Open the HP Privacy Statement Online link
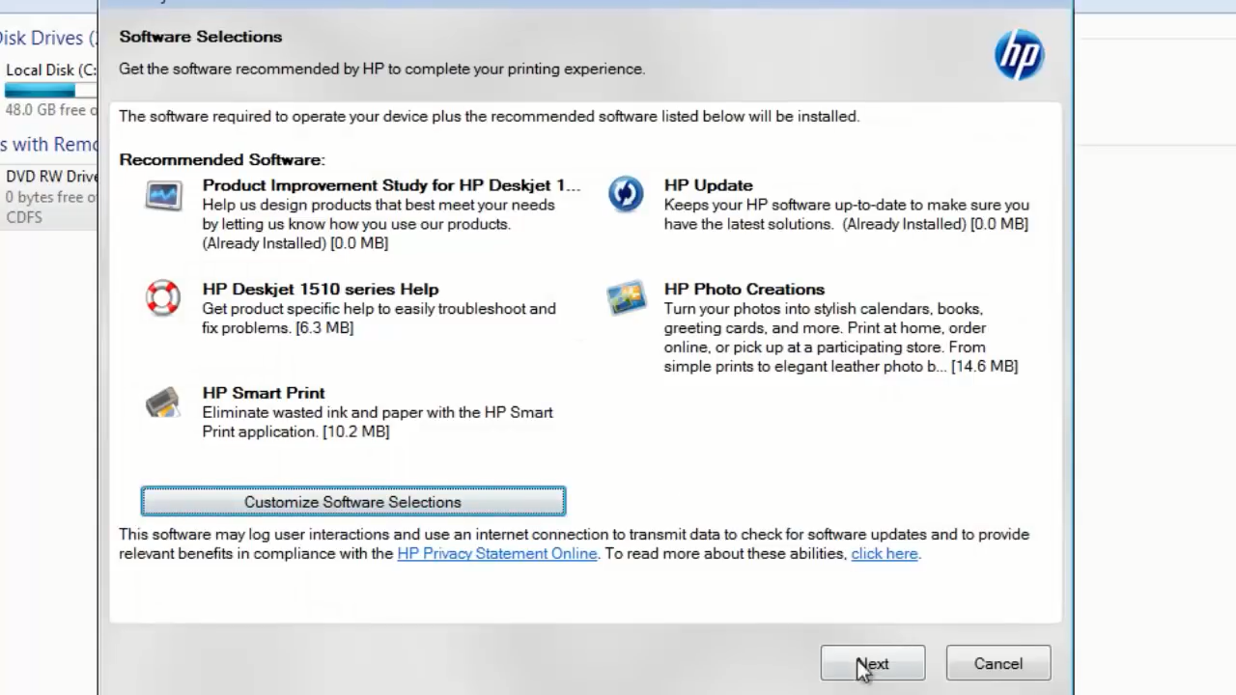 coord(497,553)
